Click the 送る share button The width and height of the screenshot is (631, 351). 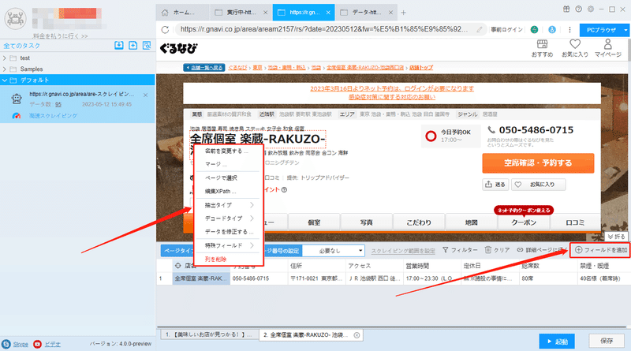click(495, 185)
